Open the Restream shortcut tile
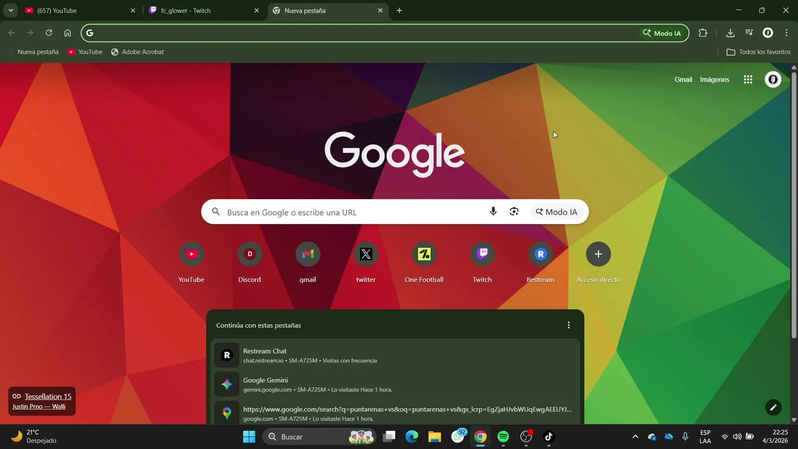 (x=540, y=263)
